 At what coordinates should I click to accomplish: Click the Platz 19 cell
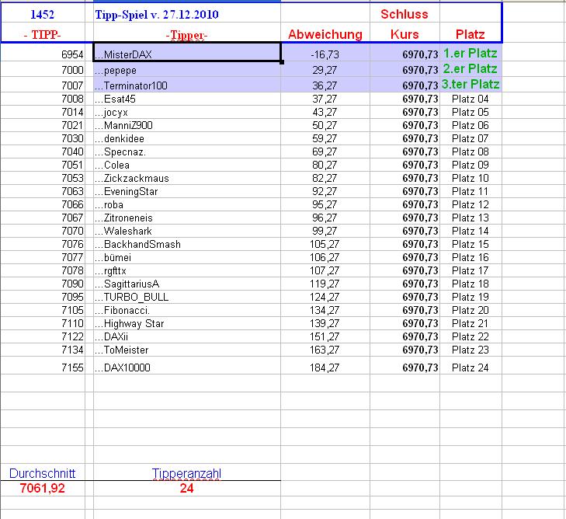(471, 298)
